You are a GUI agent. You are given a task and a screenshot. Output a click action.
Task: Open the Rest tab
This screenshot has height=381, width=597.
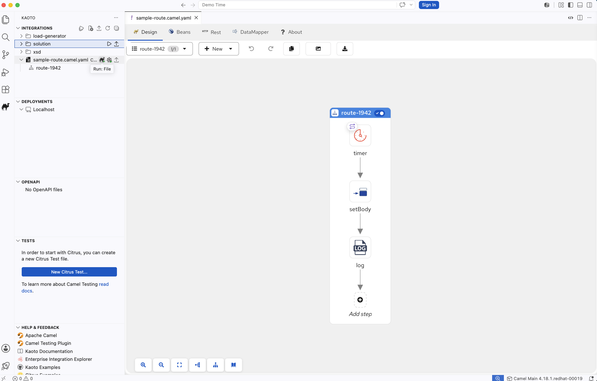212,32
